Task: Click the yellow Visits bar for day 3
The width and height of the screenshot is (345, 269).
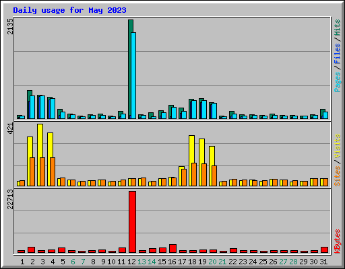Action: click(x=39, y=155)
